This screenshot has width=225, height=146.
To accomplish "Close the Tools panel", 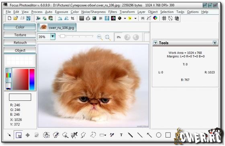I will [215, 43].
